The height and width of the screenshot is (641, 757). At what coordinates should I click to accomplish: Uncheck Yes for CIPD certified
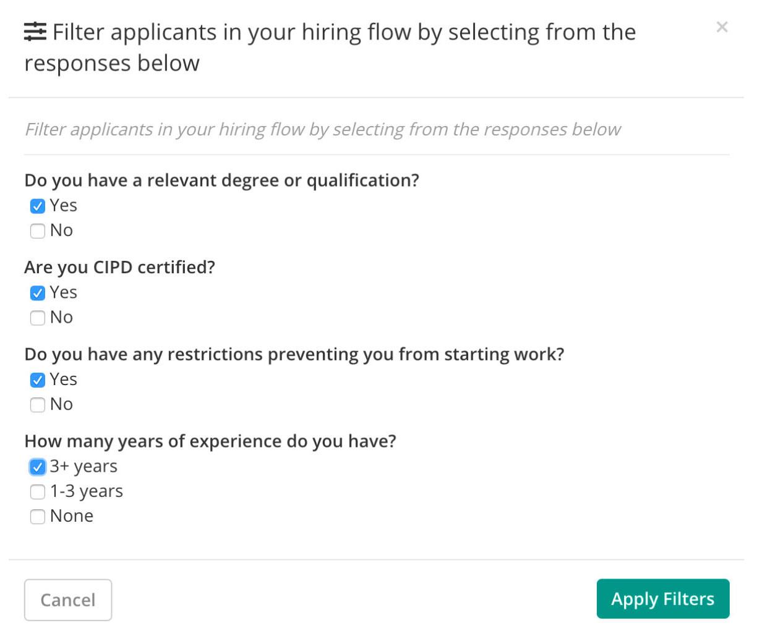[38, 293]
